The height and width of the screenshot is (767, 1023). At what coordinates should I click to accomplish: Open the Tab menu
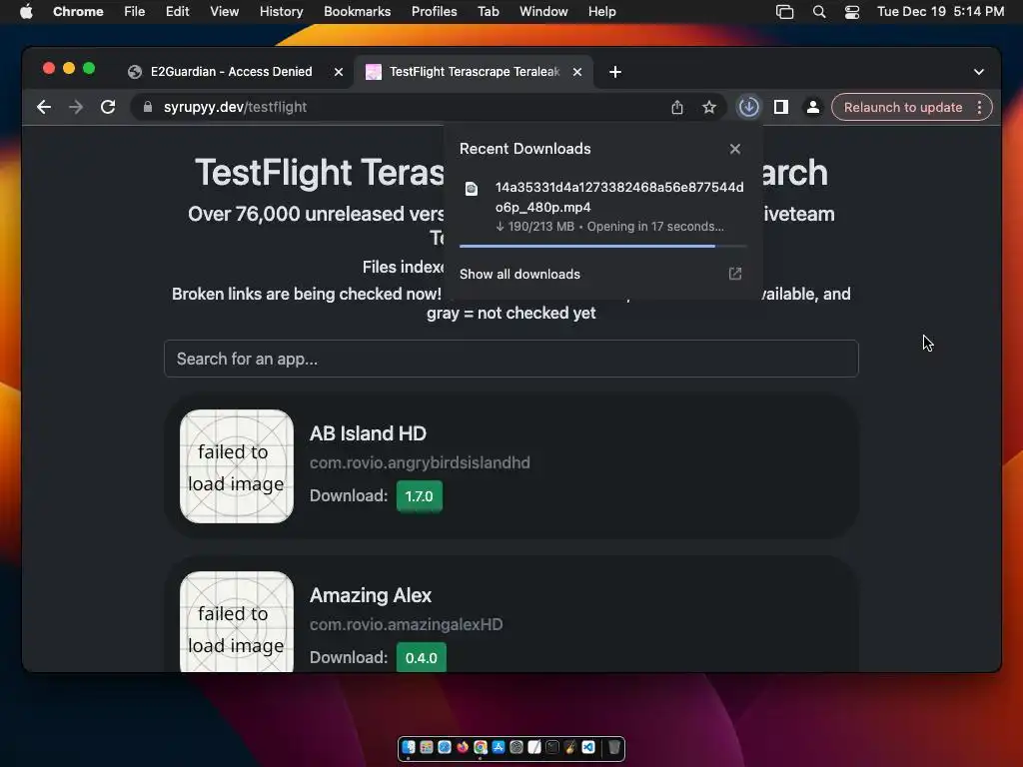[x=488, y=12]
